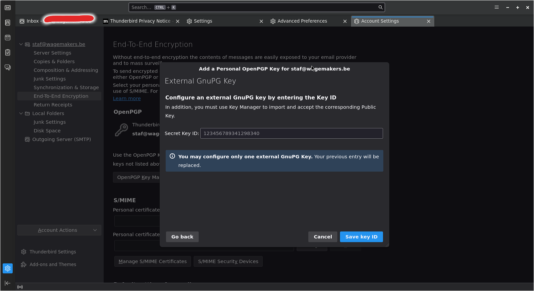Cancel the external GnuPG key dialog
This screenshot has height=291, width=534.
coord(323,237)
